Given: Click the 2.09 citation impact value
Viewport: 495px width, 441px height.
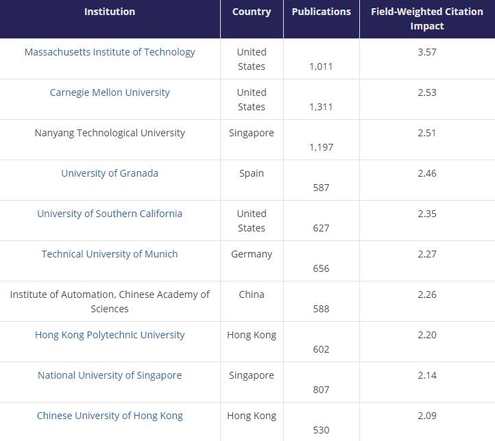Looking at the screenshot, I should 426,416.
